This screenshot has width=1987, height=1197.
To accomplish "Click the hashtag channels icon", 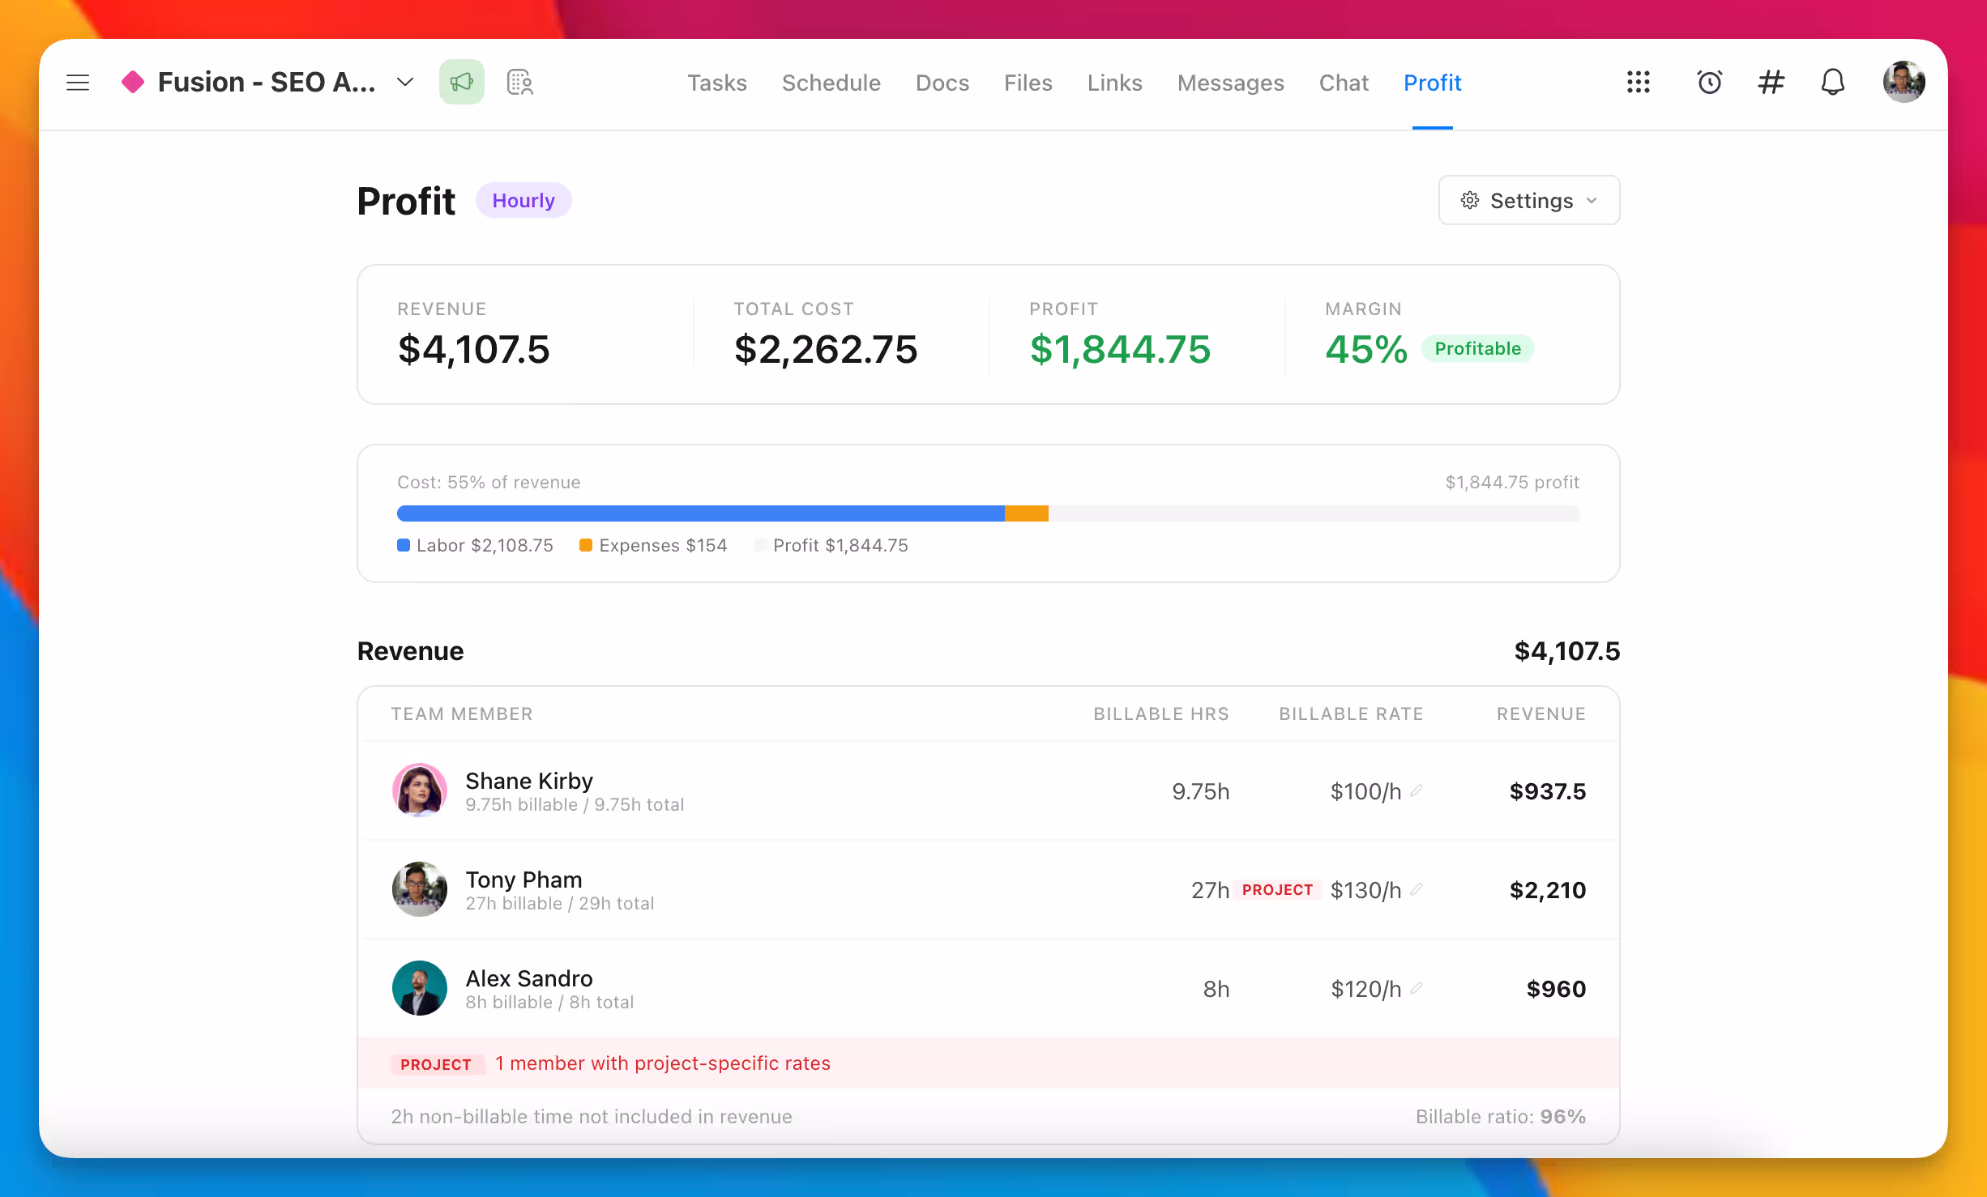I will tap(1771, 82).
